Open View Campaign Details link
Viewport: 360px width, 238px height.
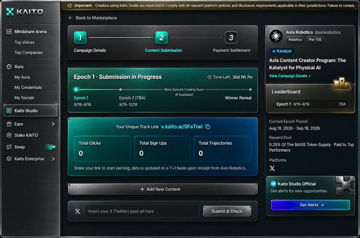[290, 76]
